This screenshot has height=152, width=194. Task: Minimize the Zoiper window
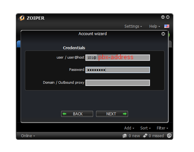pyautogui.click(x=163, y=17)
